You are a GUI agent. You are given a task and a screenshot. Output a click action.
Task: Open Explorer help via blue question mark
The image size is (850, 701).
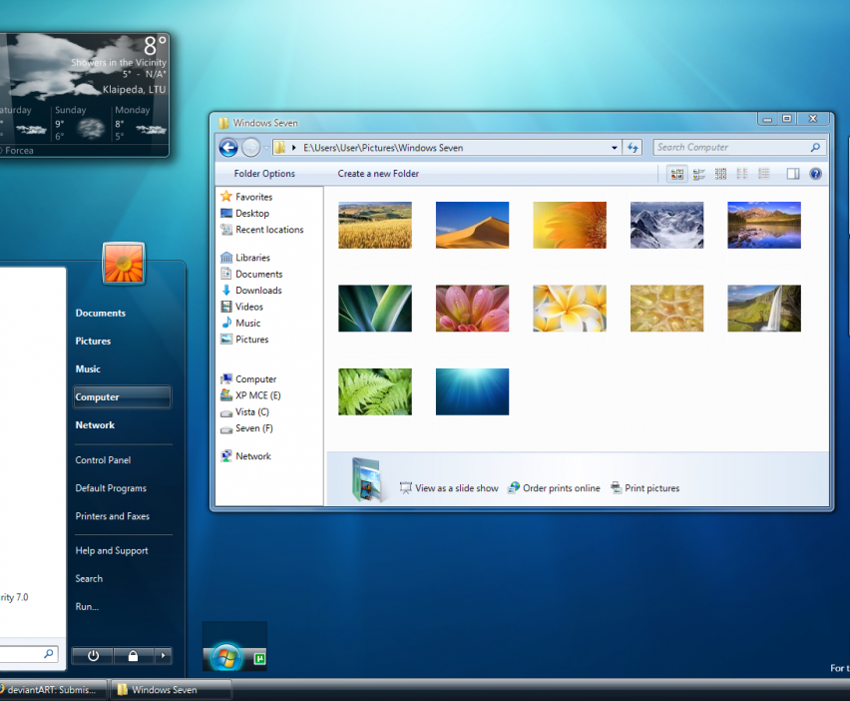pos(815,174)
